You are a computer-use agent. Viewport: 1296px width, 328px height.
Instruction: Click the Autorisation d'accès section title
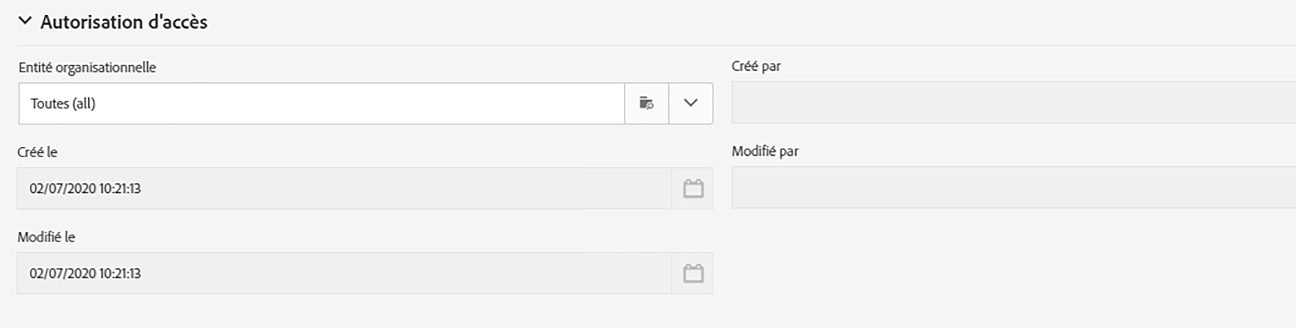click(124, 22)
